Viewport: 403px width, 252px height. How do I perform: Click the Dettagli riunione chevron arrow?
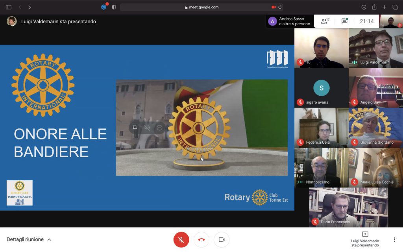(49, 240)
